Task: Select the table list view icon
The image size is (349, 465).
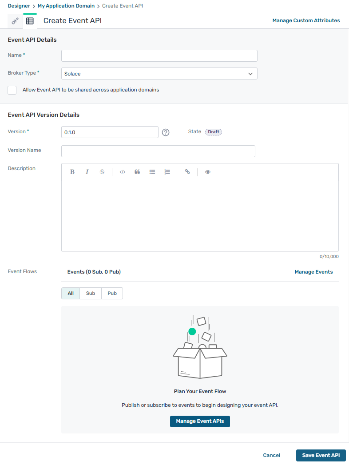Action: (x=30, y=21)
